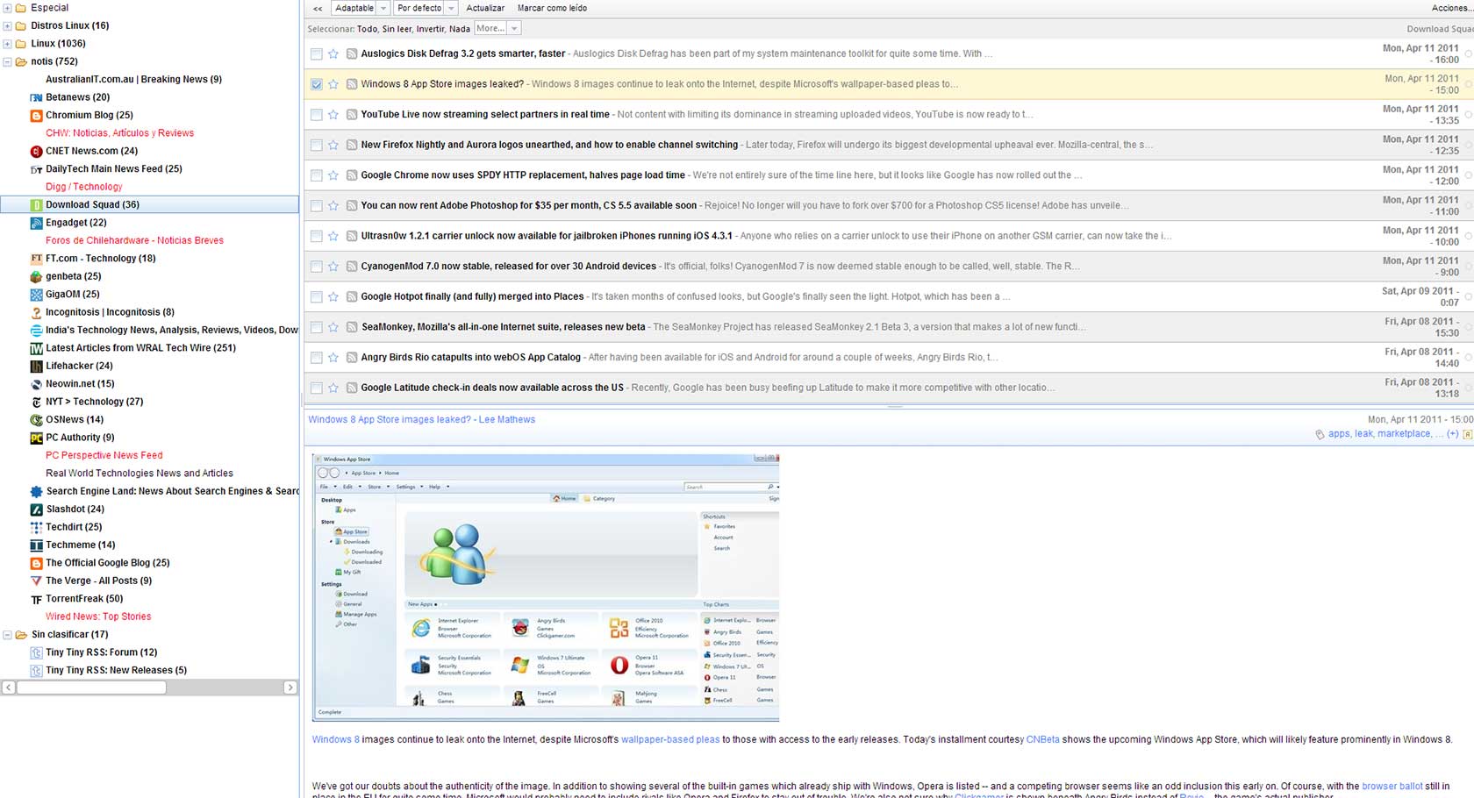Check the Google Chrome SPDY article checkbox
1474x798 pixels.
tap(316, 175)
